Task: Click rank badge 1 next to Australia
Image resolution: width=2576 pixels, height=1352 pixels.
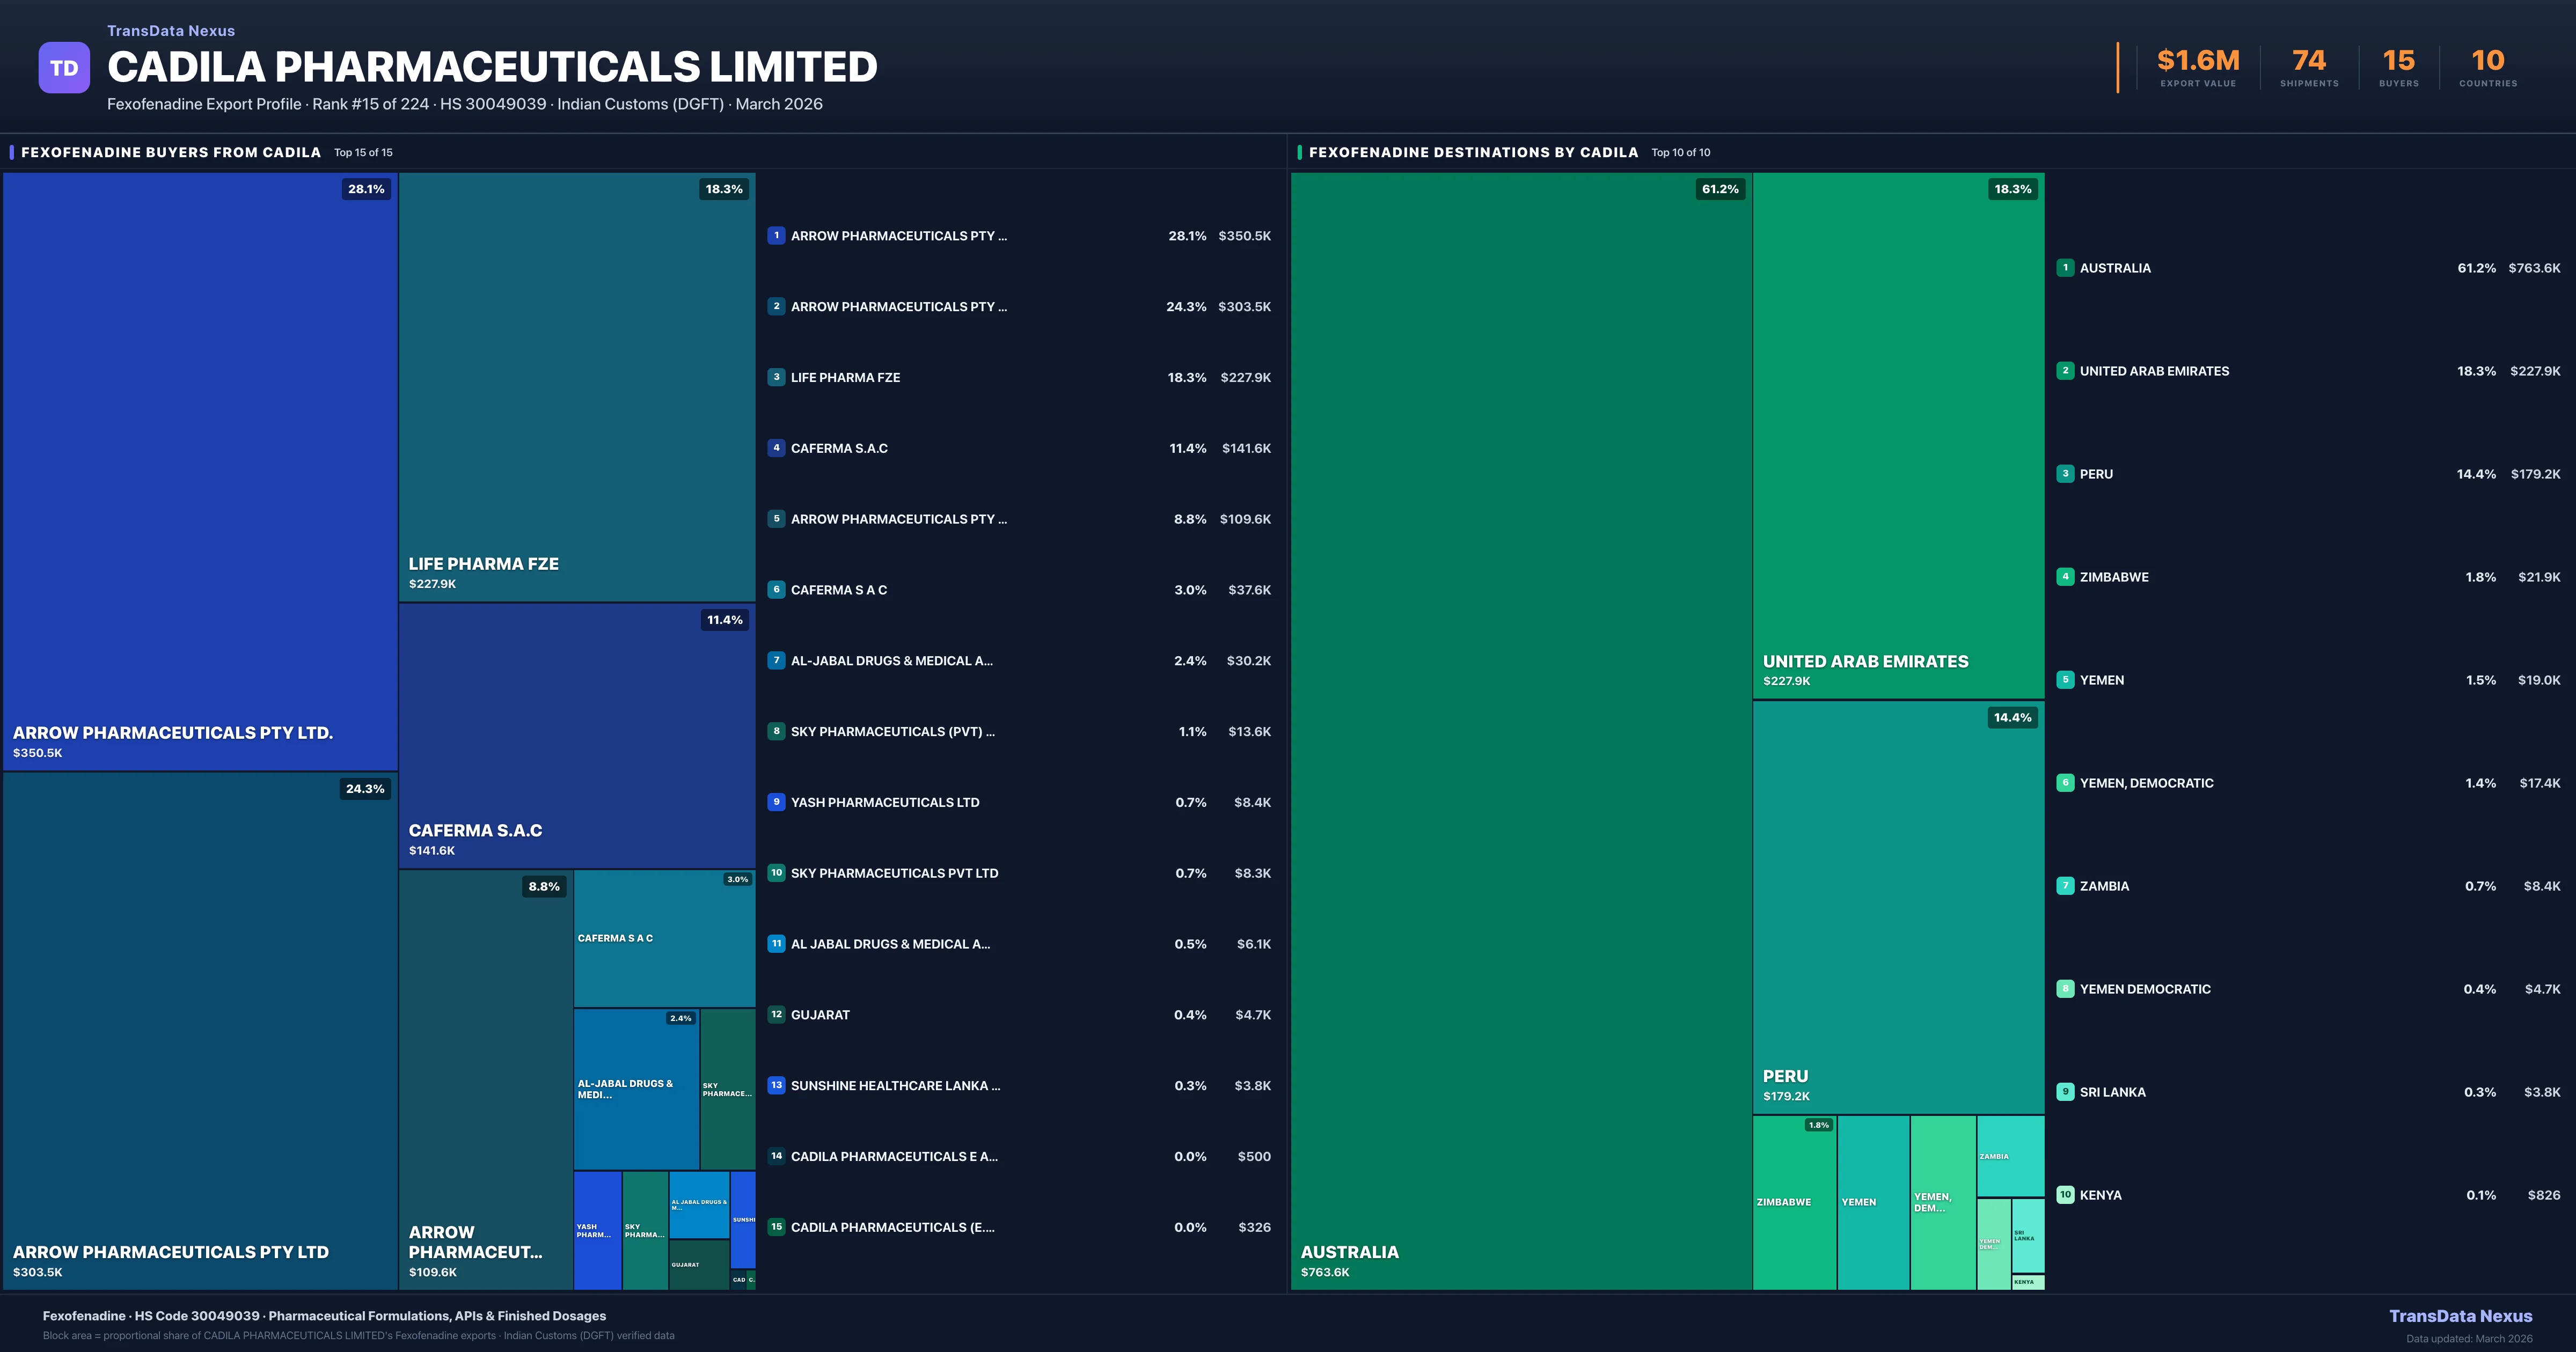Action: click(2065, 268)
